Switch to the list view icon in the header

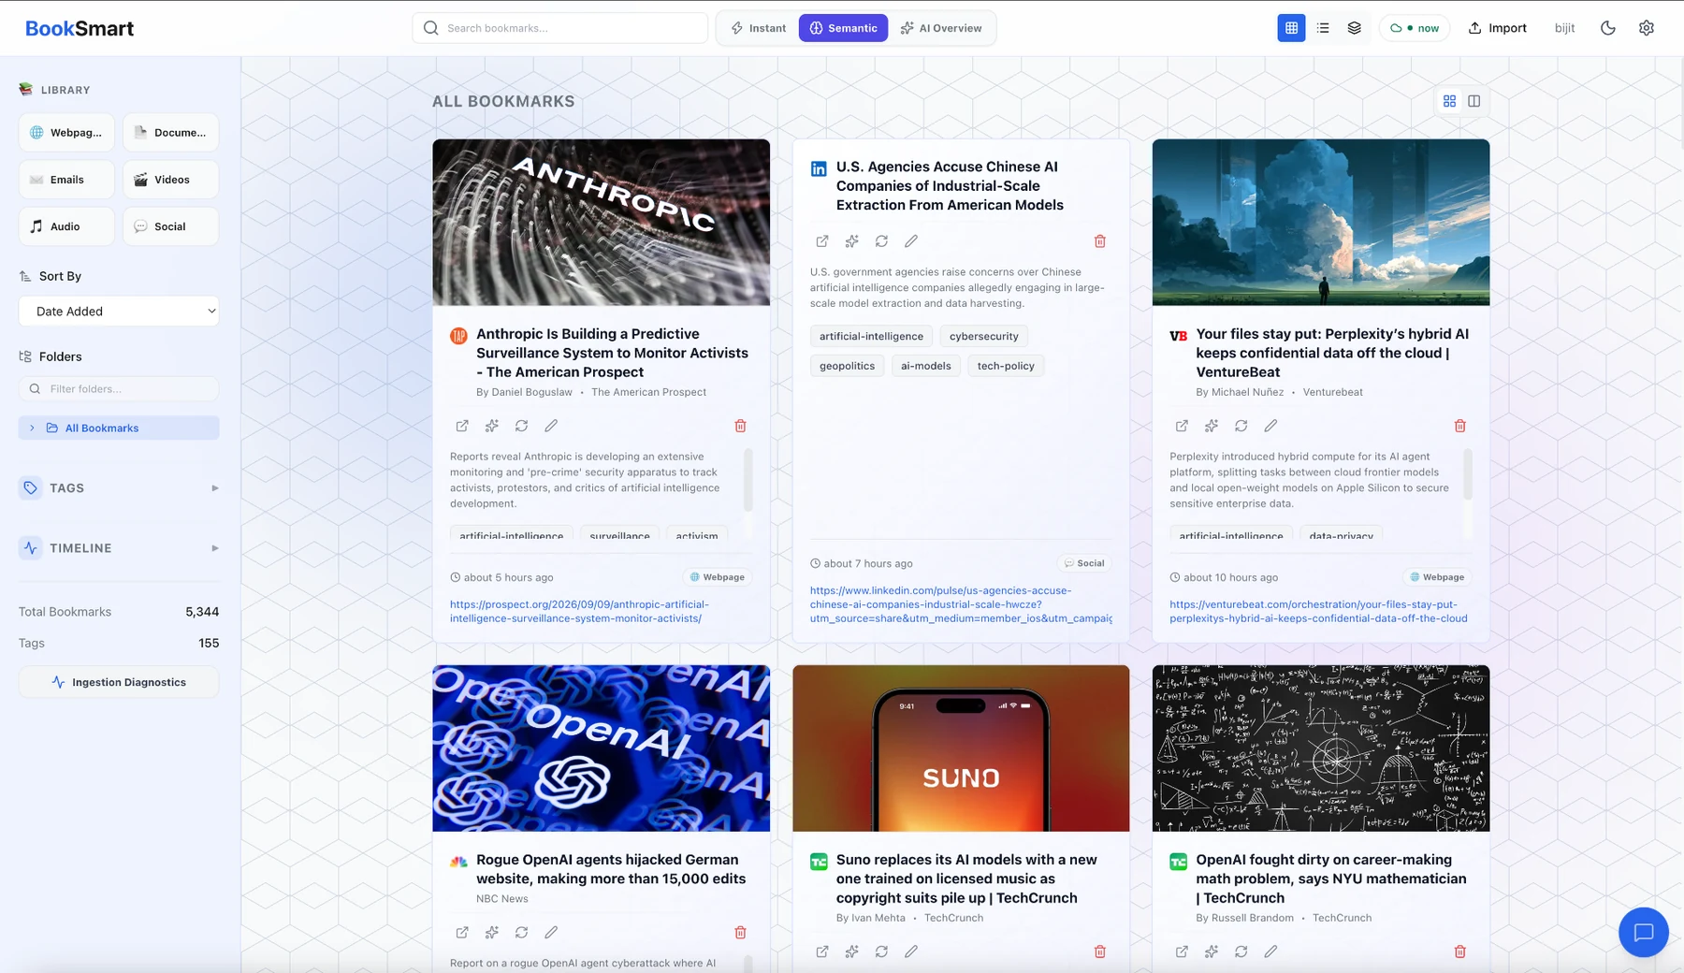pyautogui.click(x=1323, y=28)
